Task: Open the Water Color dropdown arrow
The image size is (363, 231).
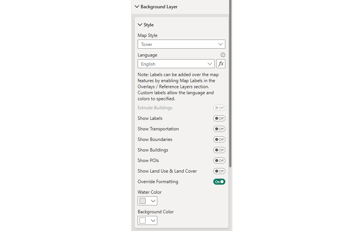Action: [x=153, y=201]
